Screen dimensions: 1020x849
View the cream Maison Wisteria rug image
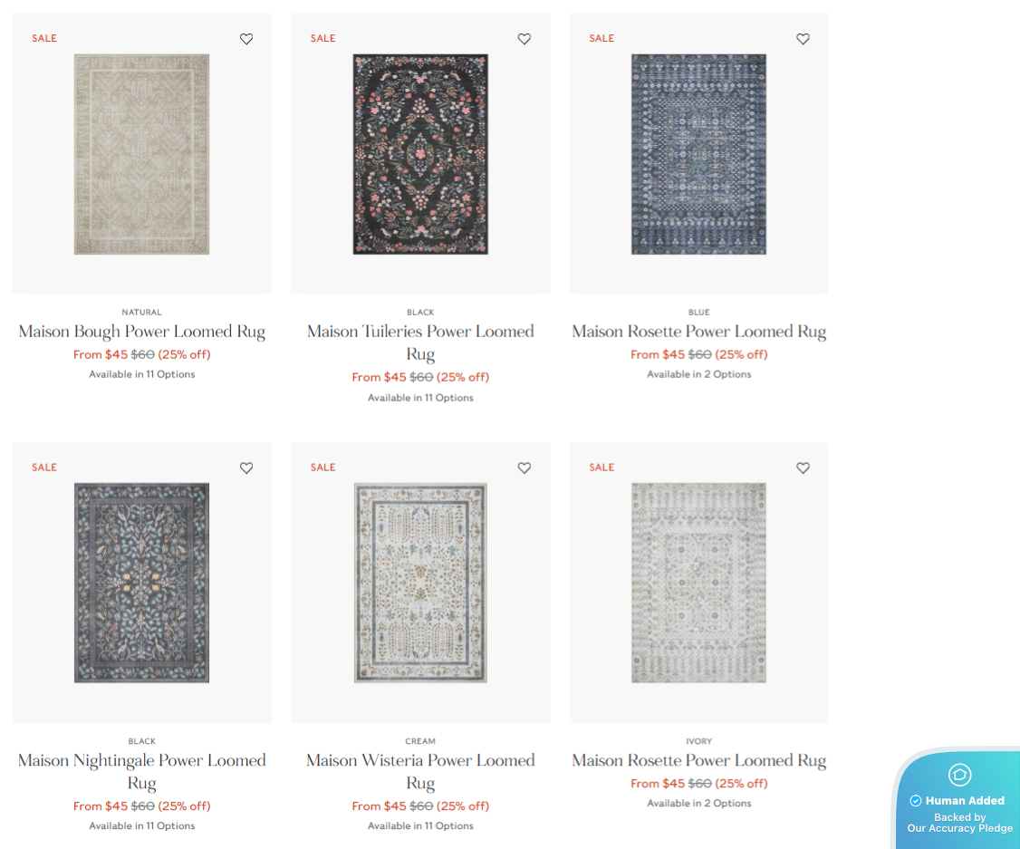420,583
